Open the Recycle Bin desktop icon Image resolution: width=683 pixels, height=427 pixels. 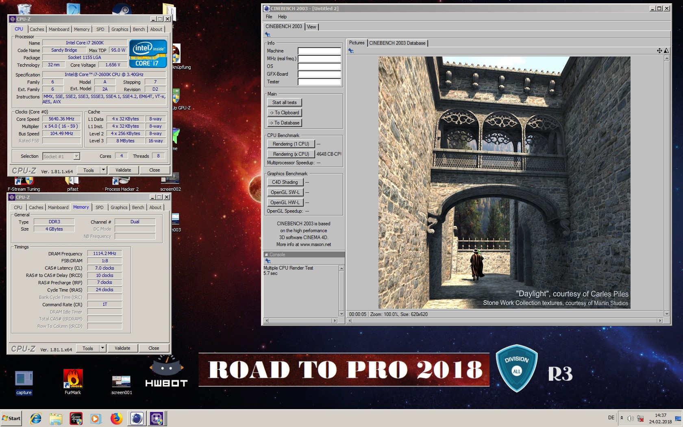24,9
